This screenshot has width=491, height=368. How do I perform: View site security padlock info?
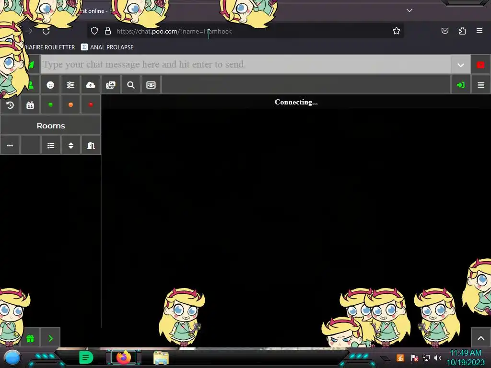pos(108,31)
